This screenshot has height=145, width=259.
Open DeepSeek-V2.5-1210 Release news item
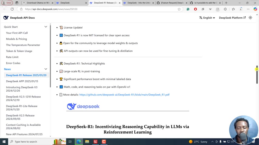tap(23, 98)
